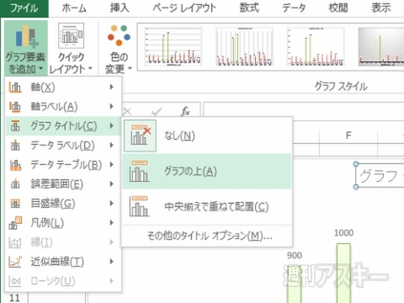Click the formula bar cancel X icon
This screenshot has height=303, width=404.
coord(127,112)
